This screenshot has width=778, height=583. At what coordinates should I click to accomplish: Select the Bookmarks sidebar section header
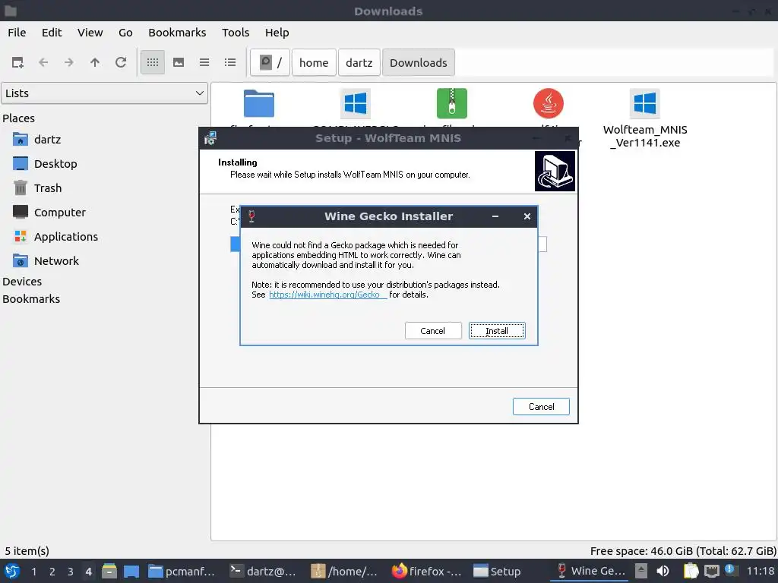(x=31, y=299)
